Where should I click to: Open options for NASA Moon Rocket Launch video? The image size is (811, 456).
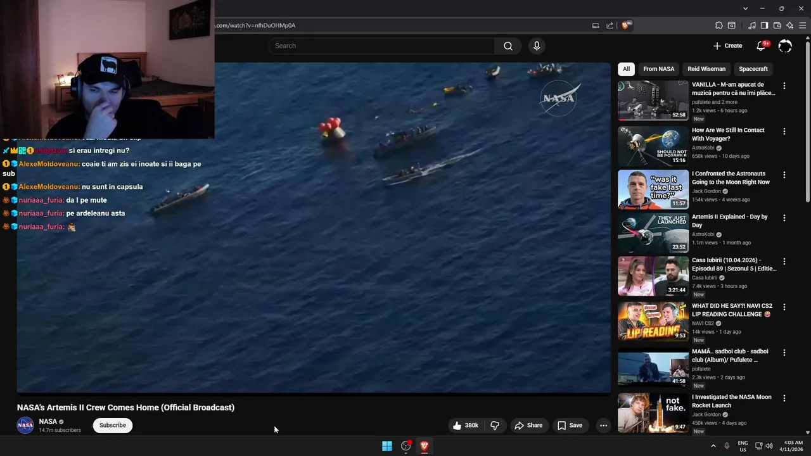(784, 398)
